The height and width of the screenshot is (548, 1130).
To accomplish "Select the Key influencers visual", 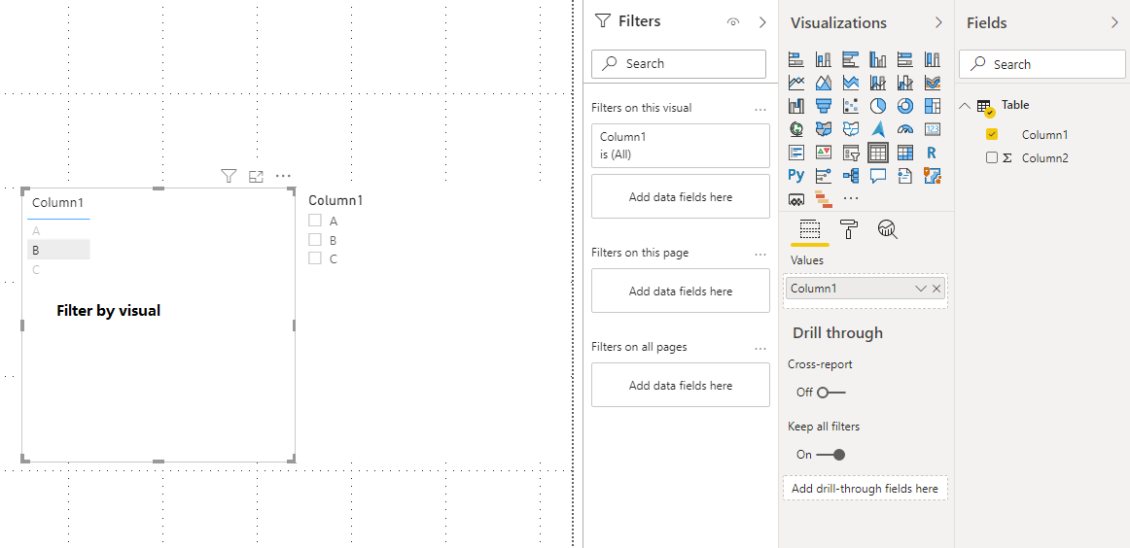I will pos(824,175).
